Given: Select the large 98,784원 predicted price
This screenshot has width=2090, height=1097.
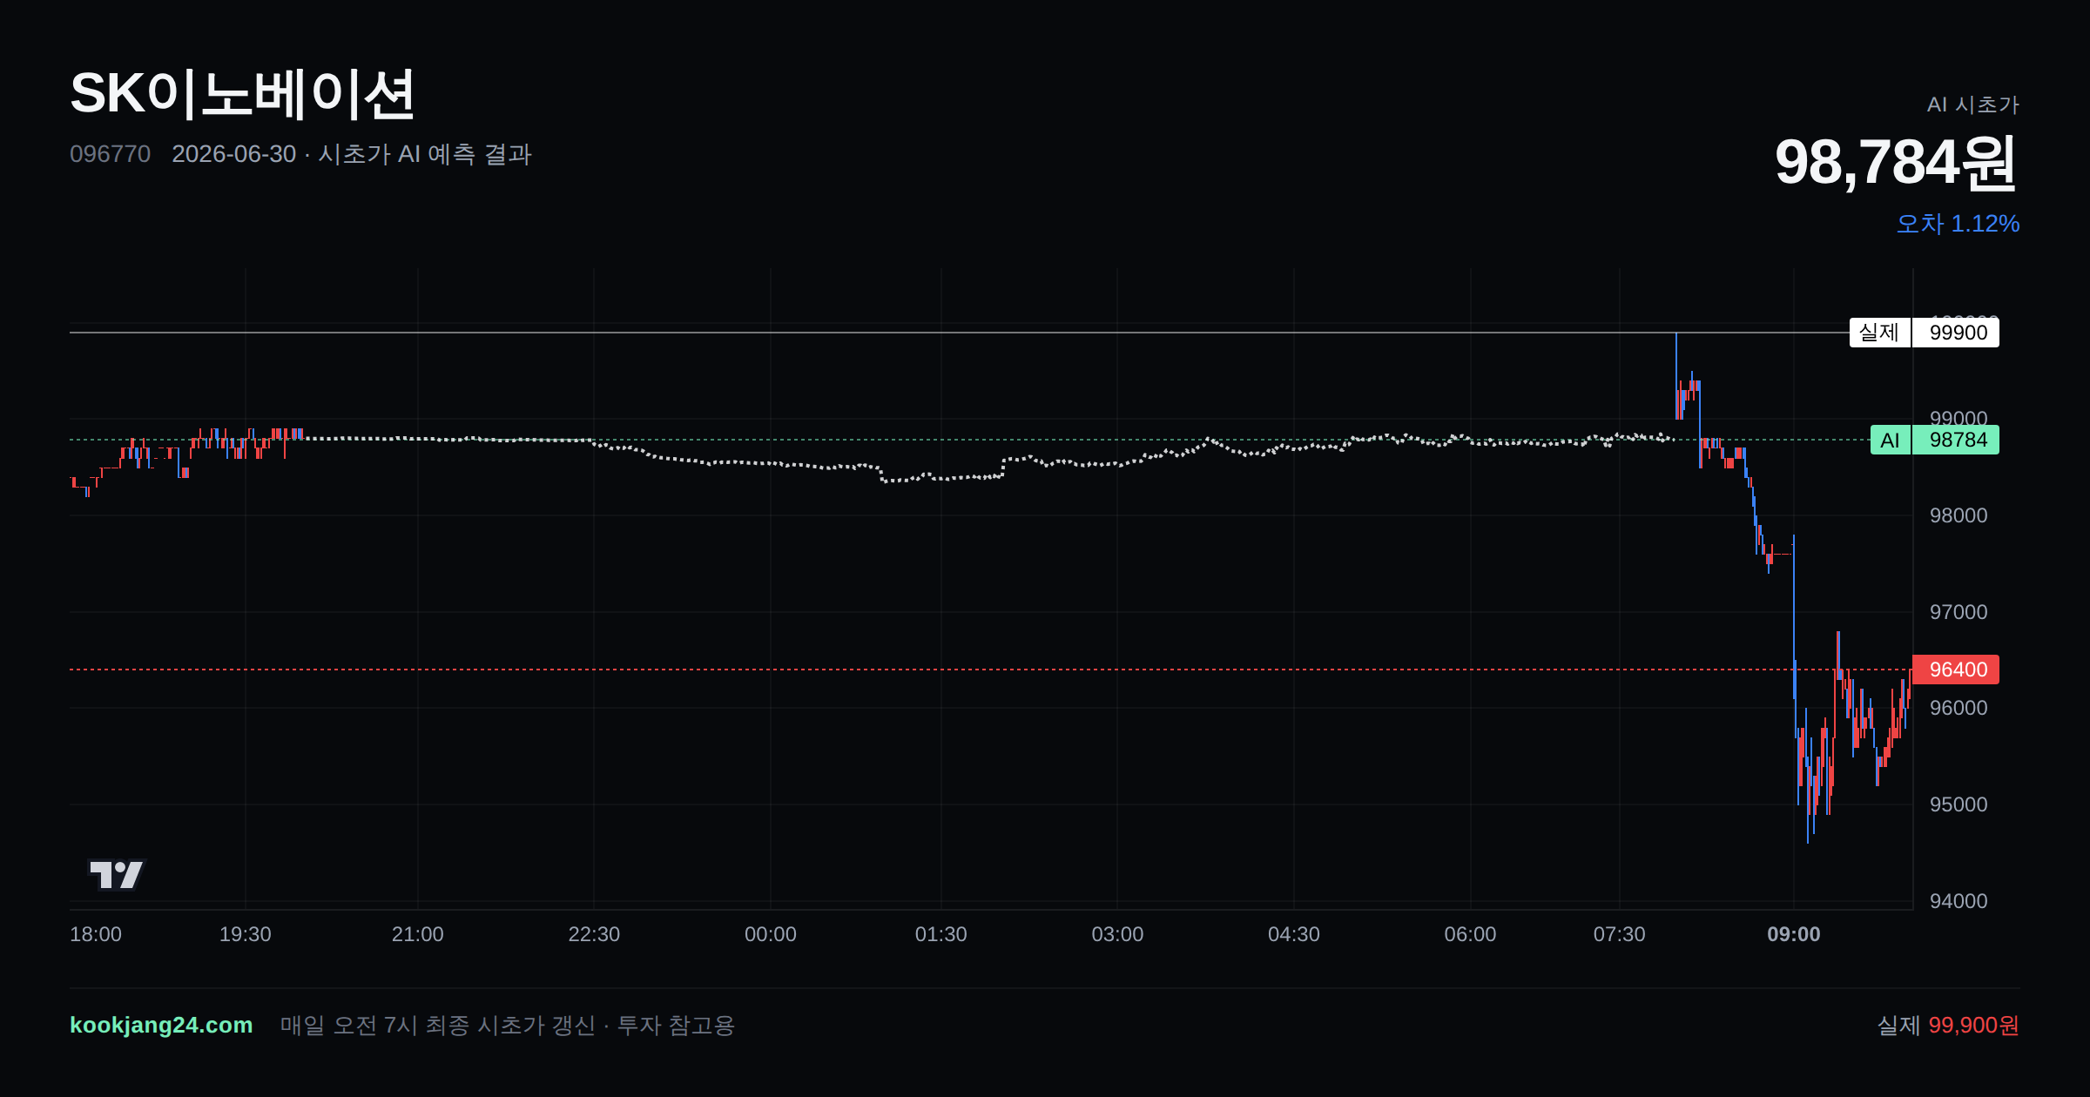Looking at the screenshot, I should (x=1897, y=163).
